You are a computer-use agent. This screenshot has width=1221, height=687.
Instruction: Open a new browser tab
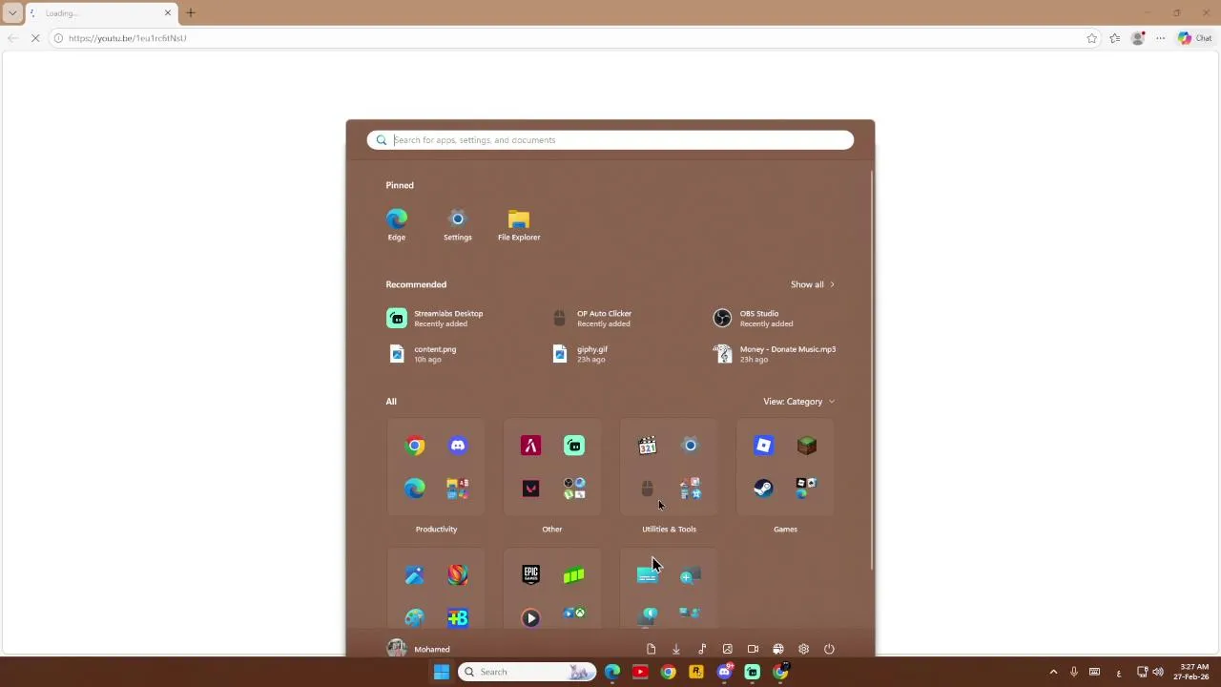click(191, 13)
